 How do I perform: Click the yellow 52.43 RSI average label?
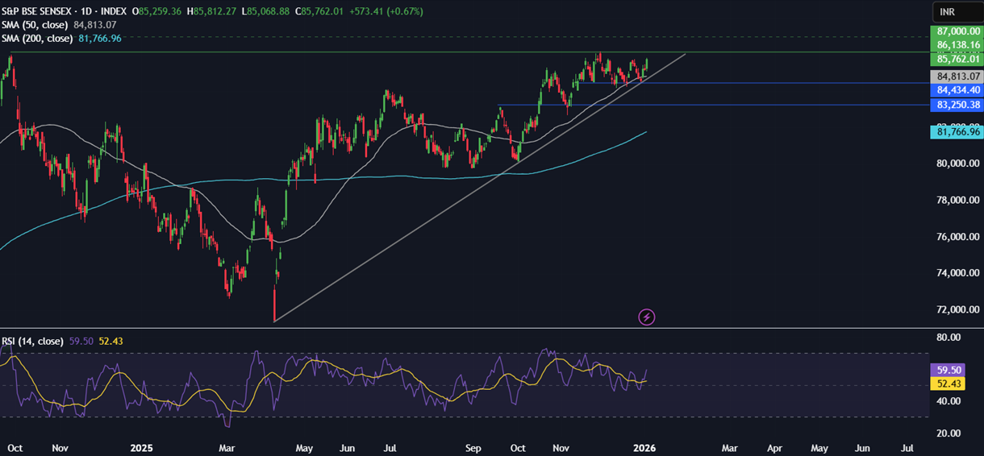point(947,383)
